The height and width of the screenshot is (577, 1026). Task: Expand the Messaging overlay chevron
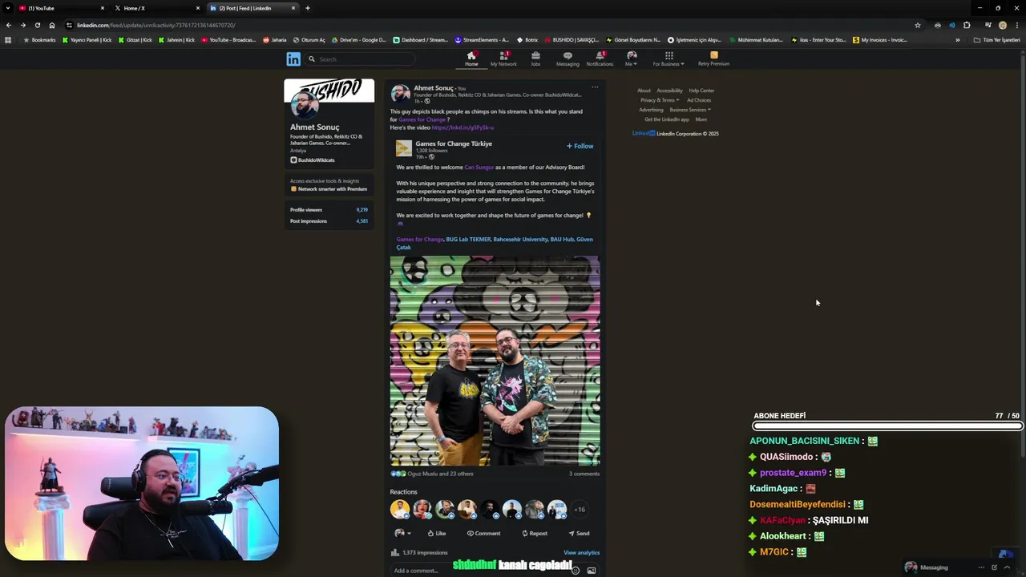pyautogui.click(x=1008, y=567)
